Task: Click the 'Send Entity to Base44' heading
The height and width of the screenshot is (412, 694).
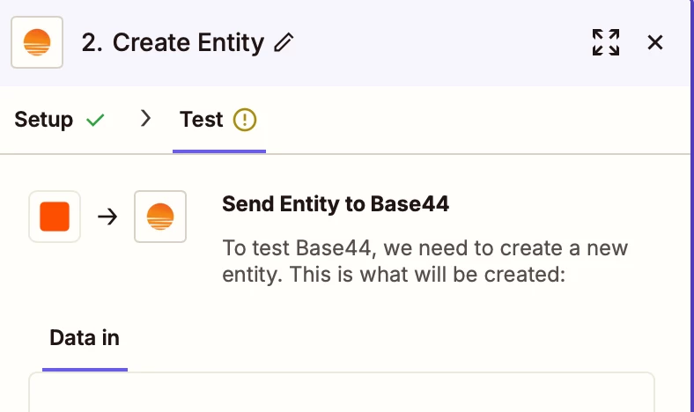Action: click(x=336, y=204)
